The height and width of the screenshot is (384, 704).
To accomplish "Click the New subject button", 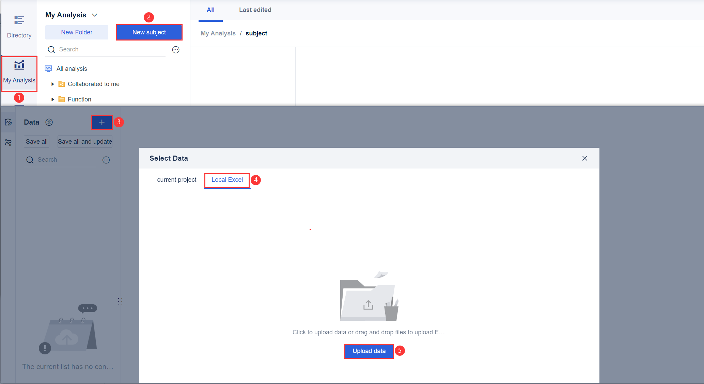I will click(x=149, y=32).
